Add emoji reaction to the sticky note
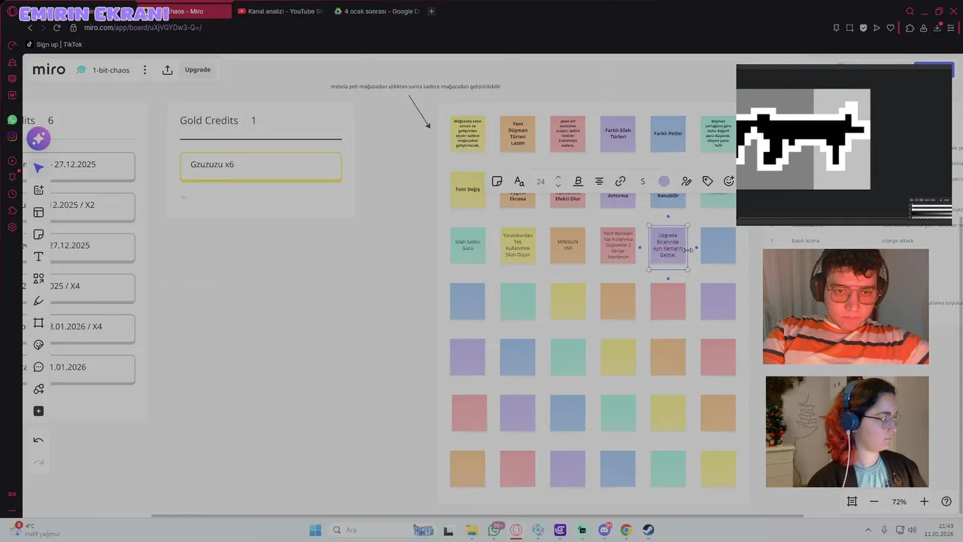 pyautogui.click(x=728, y=181)
